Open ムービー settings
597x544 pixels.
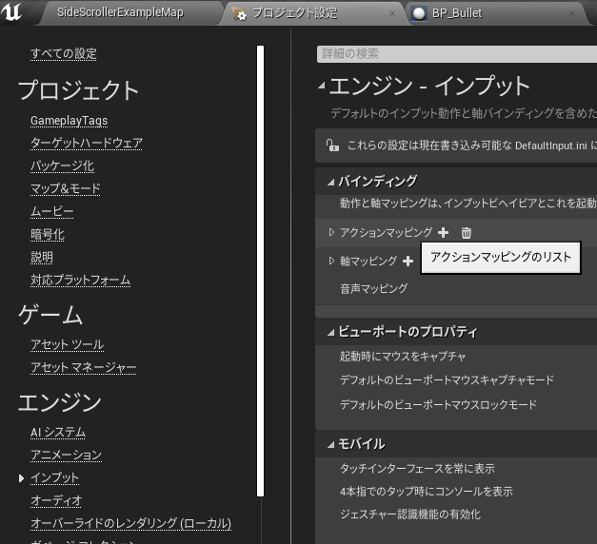point(51,211)
